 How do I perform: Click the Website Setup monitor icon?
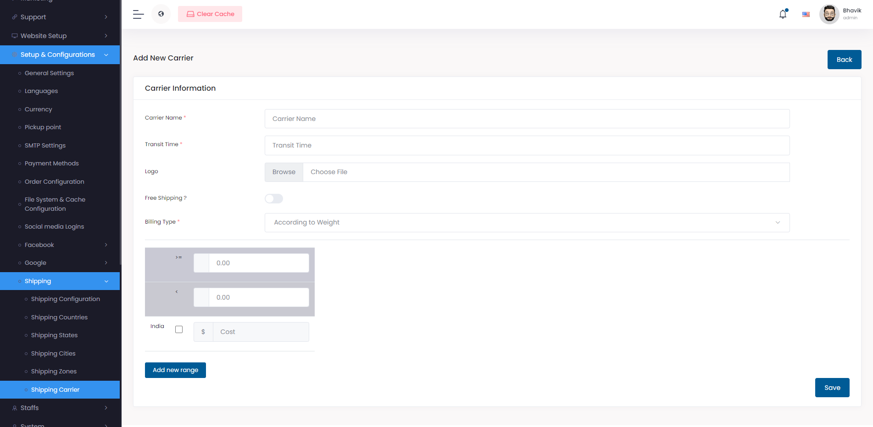click(x=15, y=36)
